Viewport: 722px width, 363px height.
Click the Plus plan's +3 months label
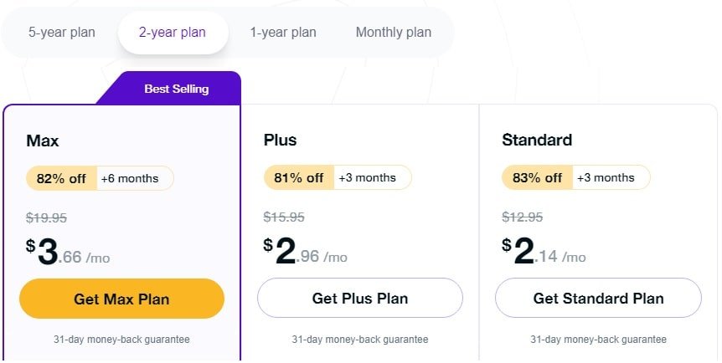click(367, 178)
